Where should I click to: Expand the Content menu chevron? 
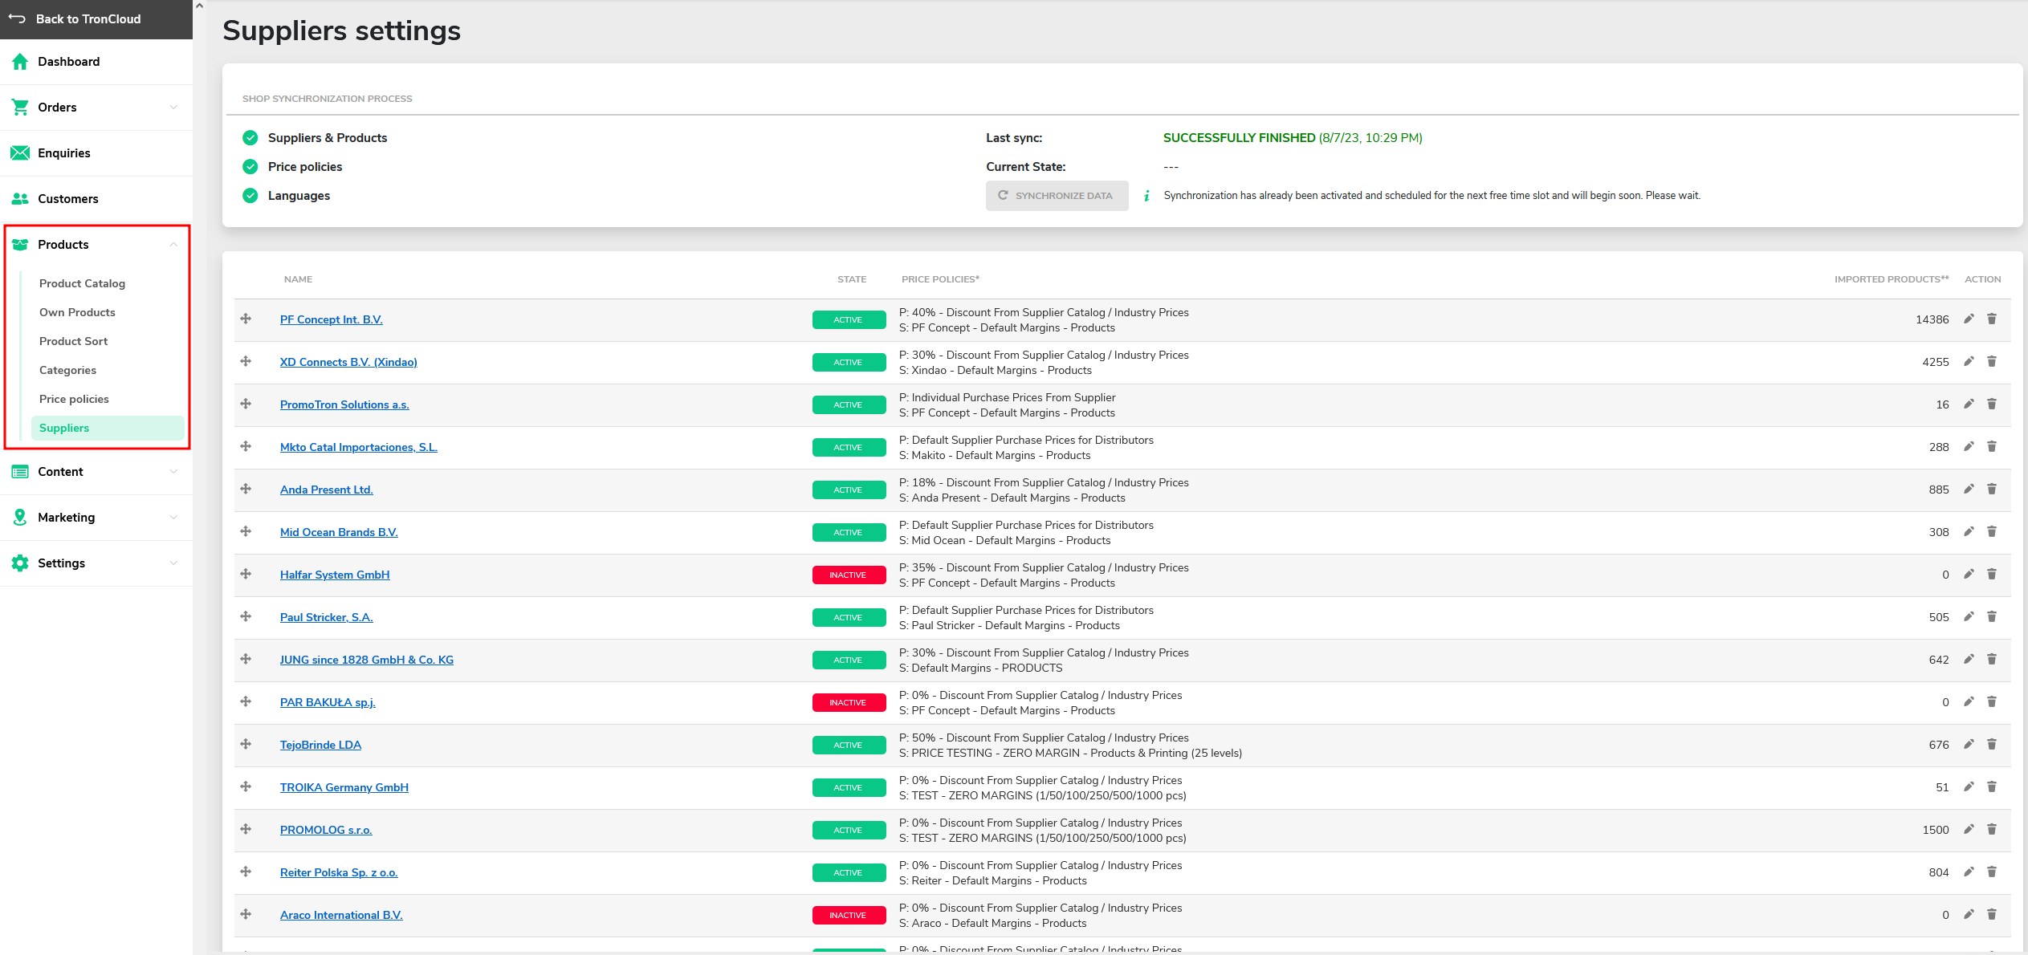click(x=173, y=472)
